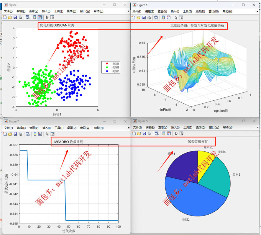Enable Edit Plot arrow in Figure 7
The width and height of the screenshot is (261, 235).
coord(47,134)
